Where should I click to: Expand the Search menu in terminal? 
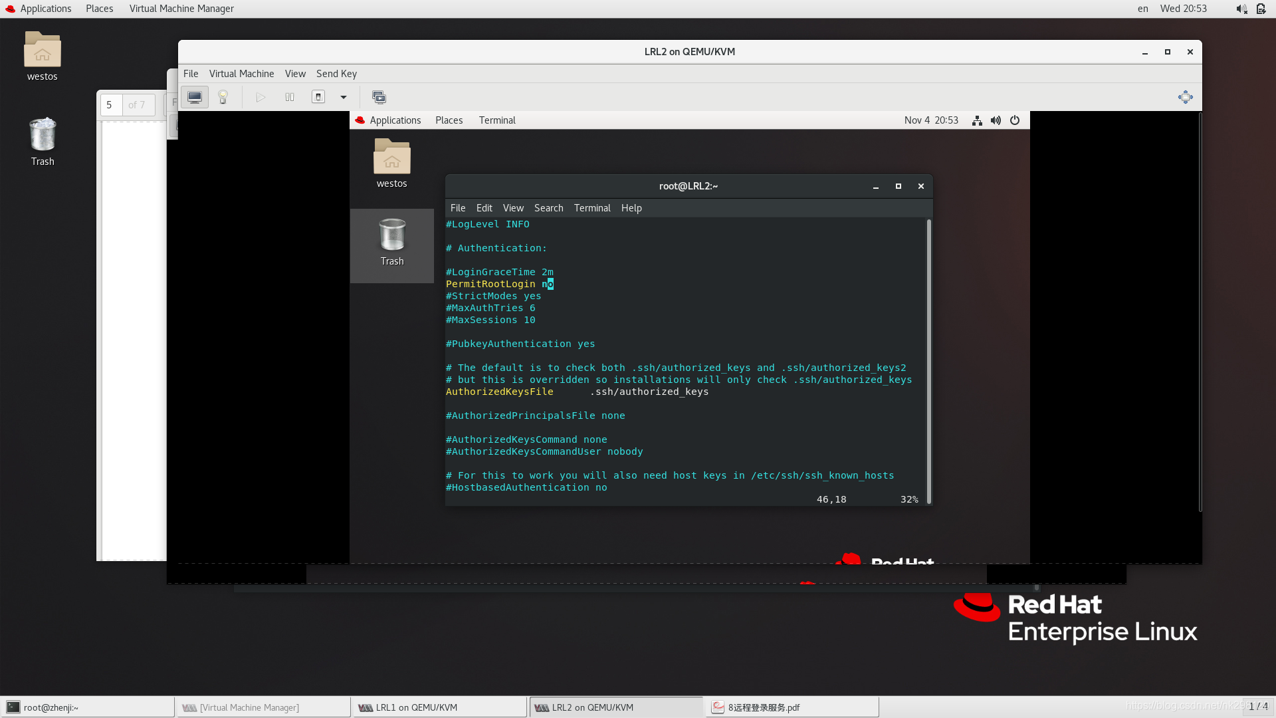click(548, 208)
